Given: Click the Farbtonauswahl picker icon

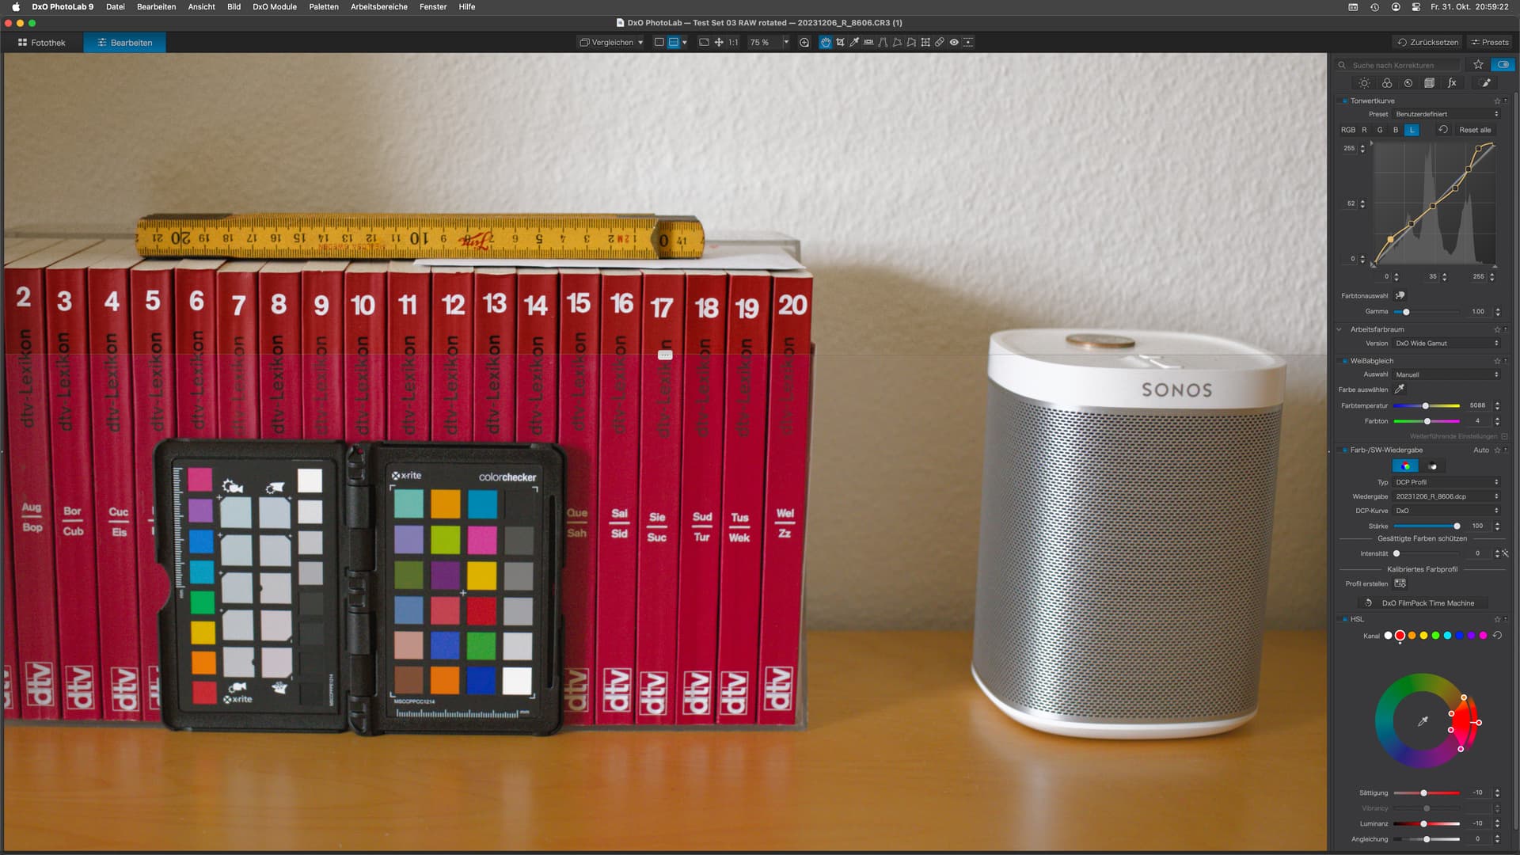Looking at the screenshot, I should coord(1400,295).
